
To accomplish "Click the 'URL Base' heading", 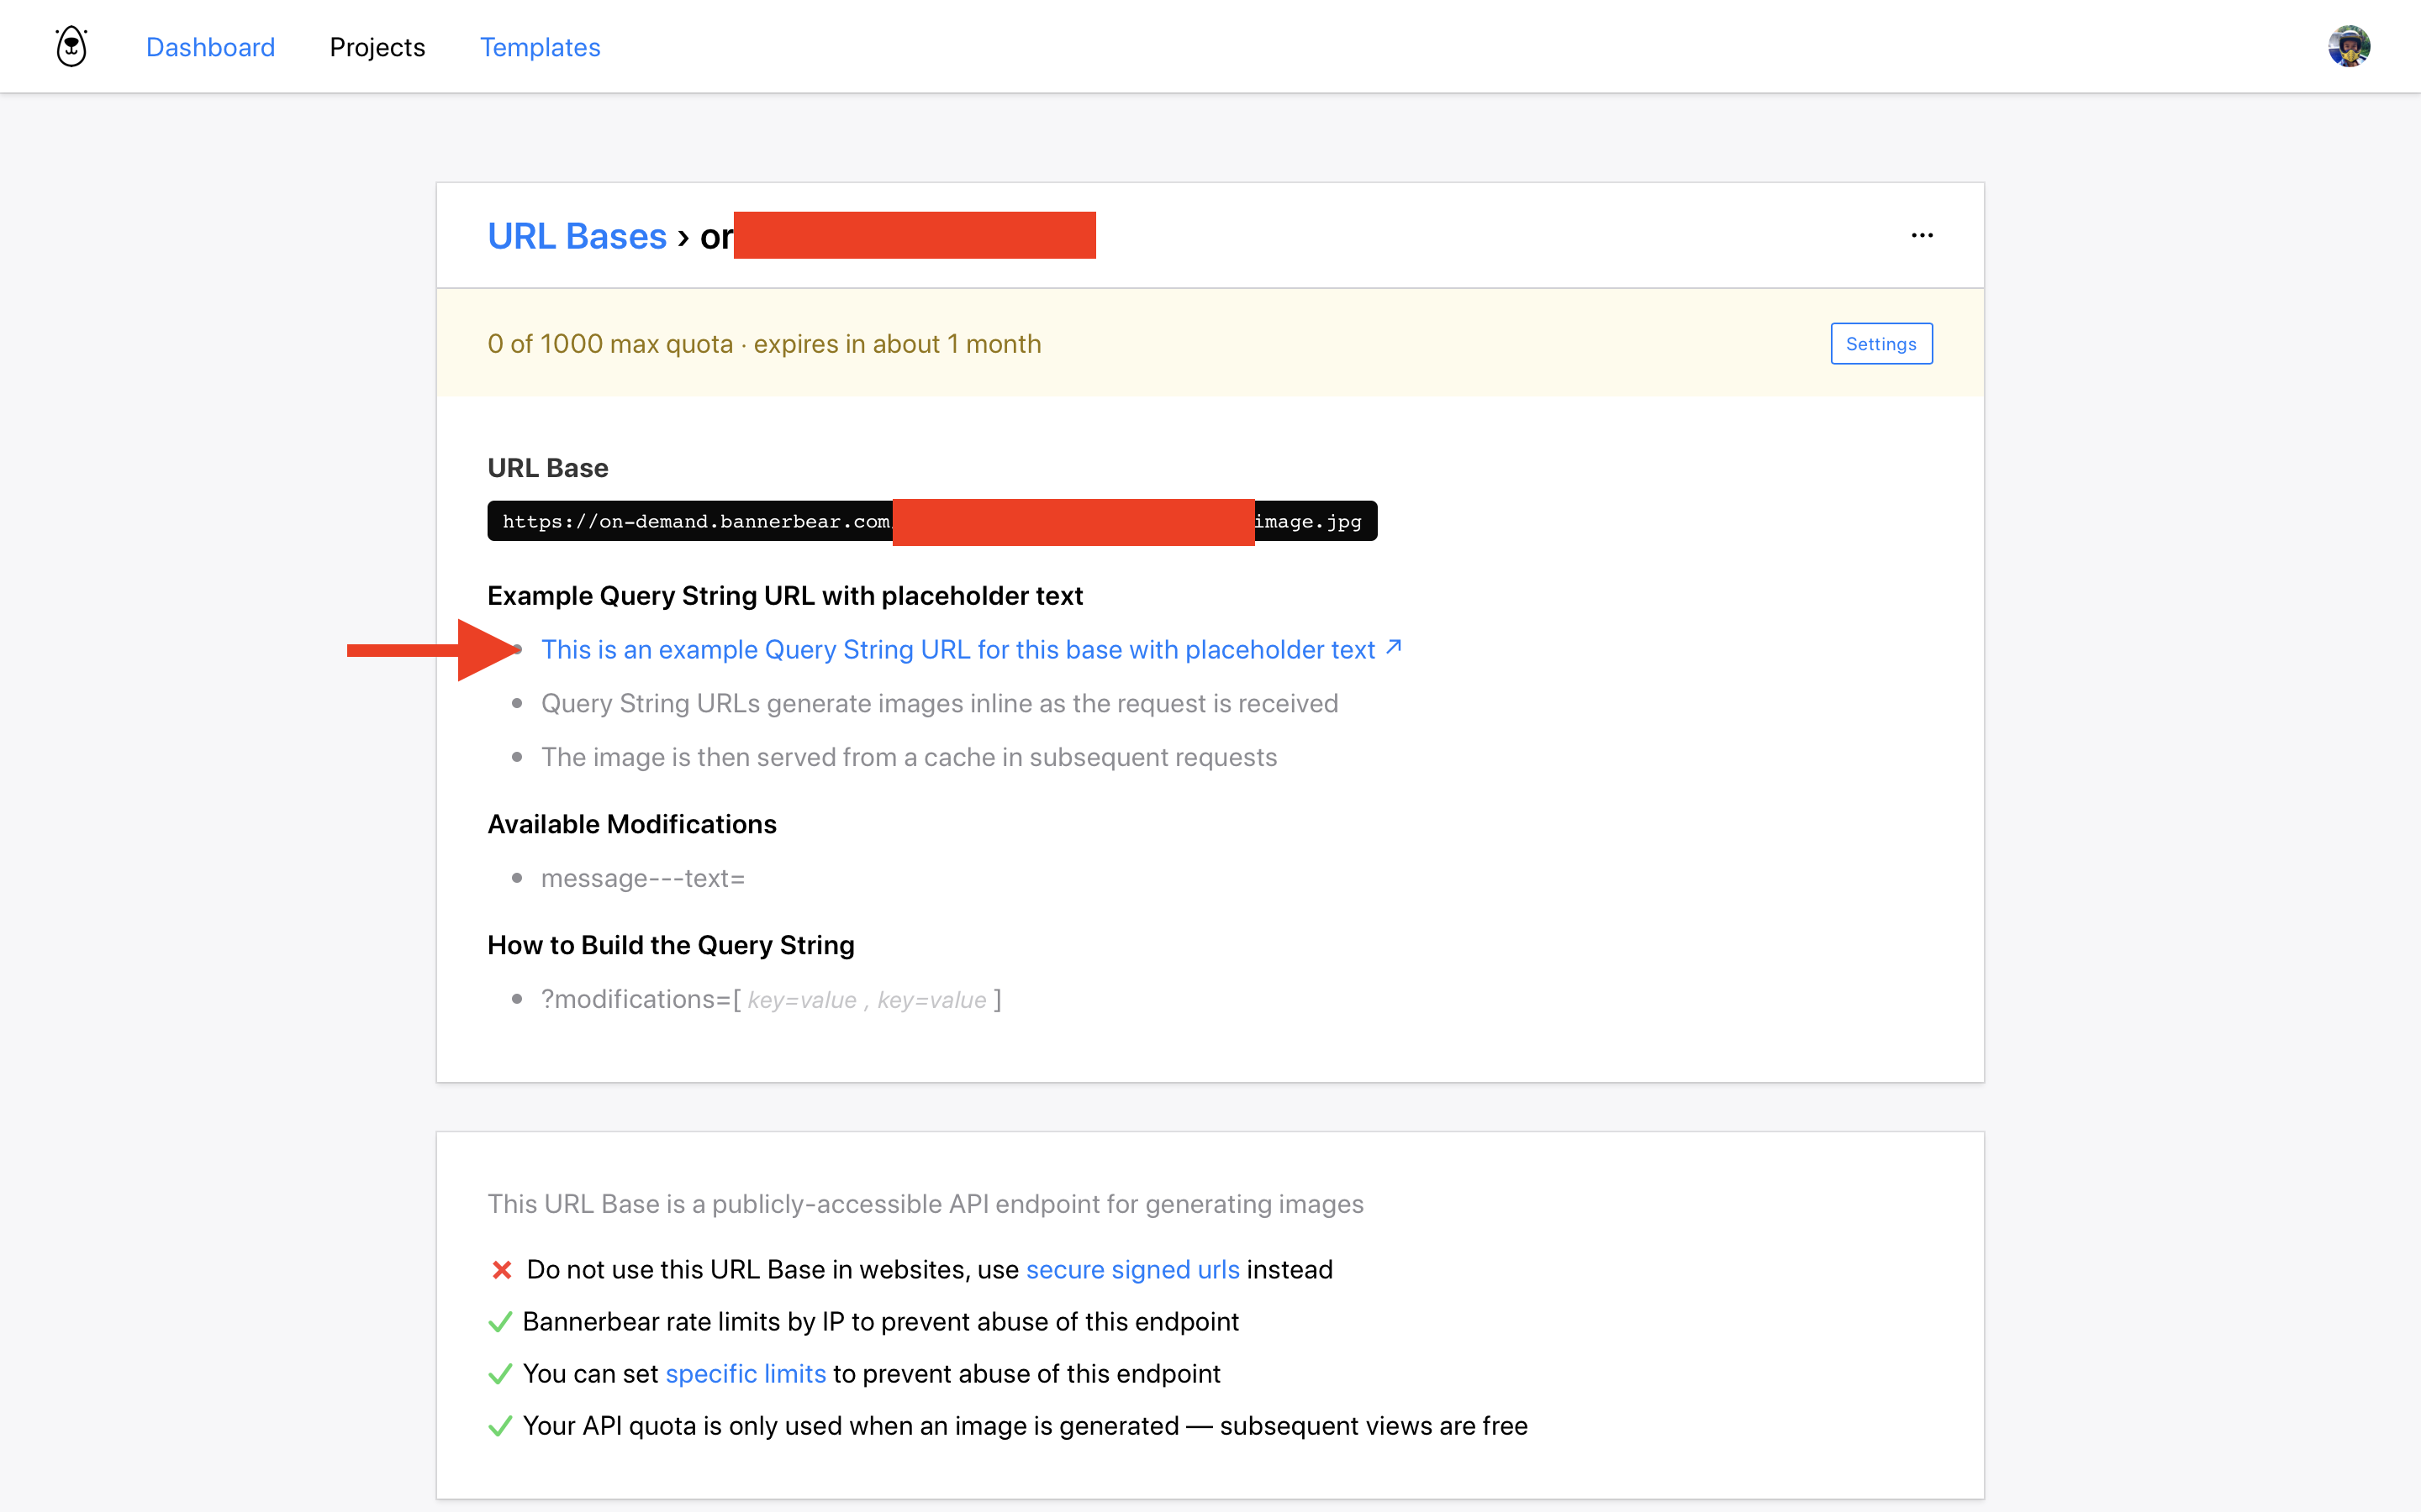I will coord(548,468).
